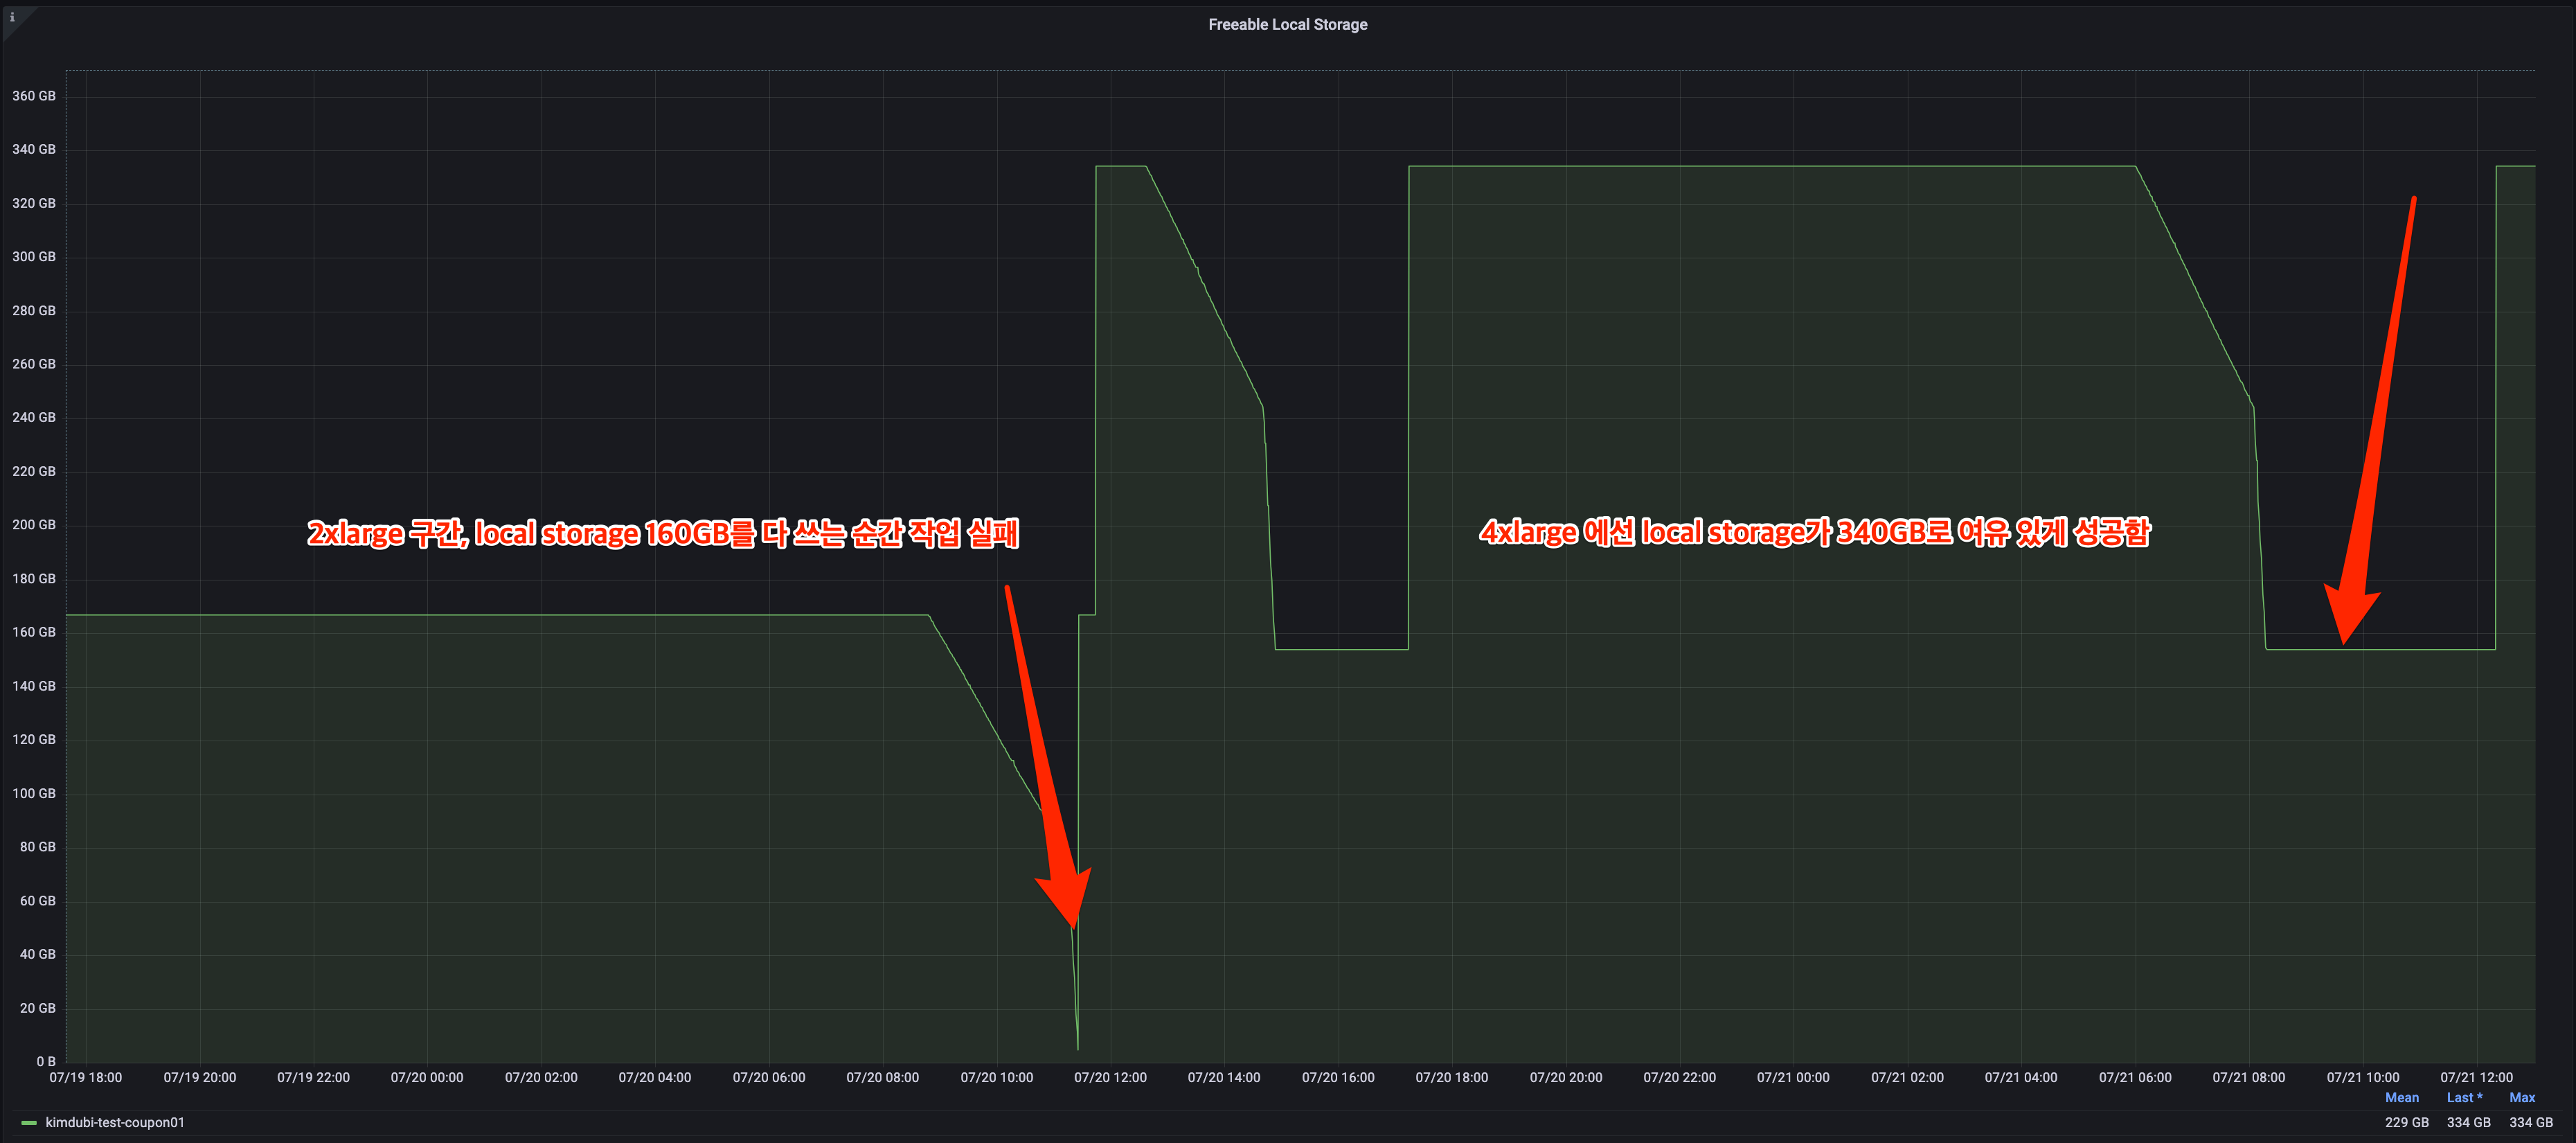Sort the legend by the Max column

2522,1098
